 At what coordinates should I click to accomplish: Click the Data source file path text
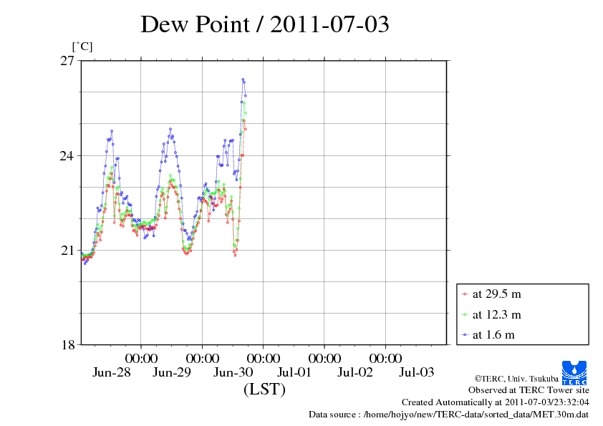449,415
